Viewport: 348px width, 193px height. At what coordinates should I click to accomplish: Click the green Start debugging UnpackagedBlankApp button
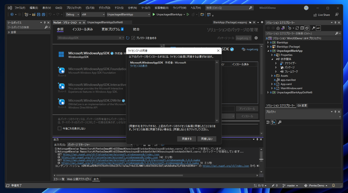[x=168, y=14]
